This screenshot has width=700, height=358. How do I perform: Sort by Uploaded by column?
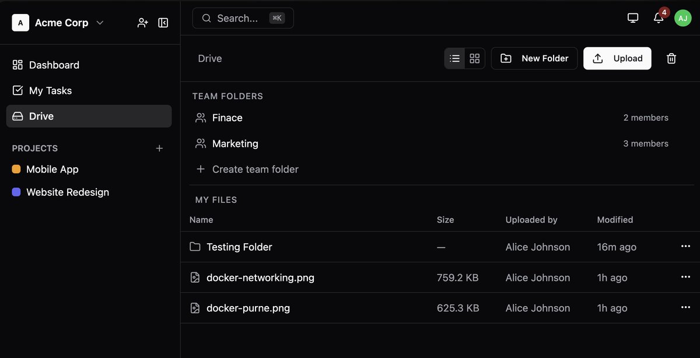531,220
